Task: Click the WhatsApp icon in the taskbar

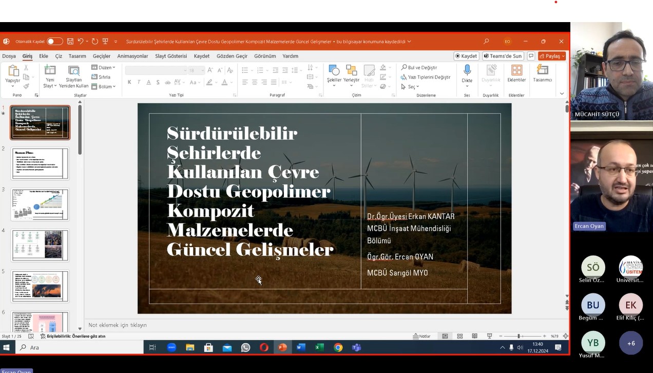Action: pos(245,347)
